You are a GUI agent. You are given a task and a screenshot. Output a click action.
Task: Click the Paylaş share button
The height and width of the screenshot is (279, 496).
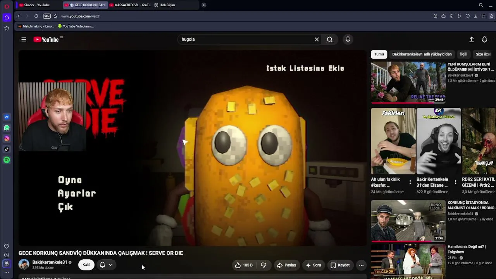click(286, 265)
